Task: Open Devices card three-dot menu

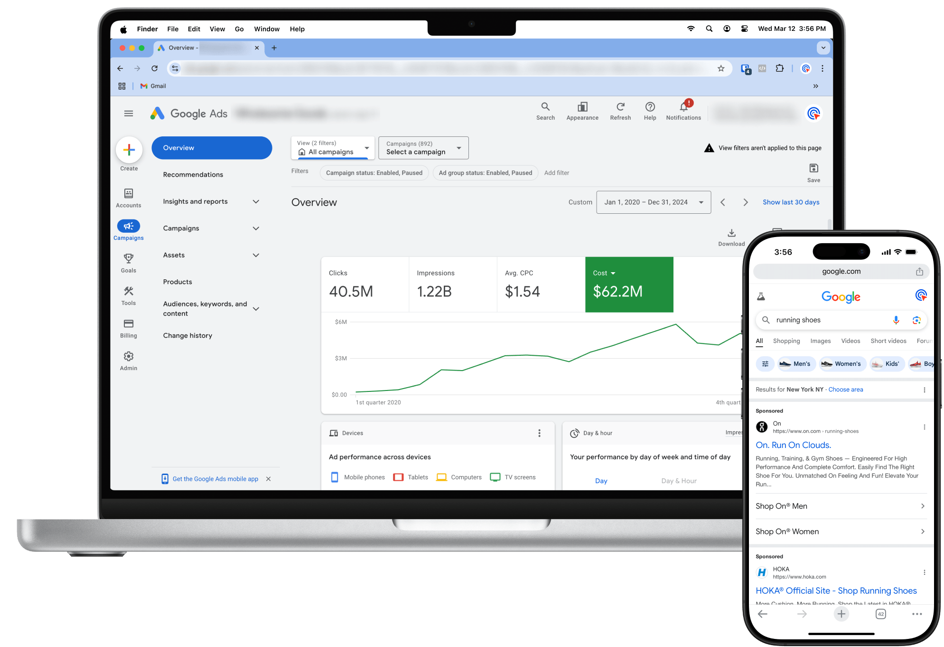Action: click(x=539, y=433)
